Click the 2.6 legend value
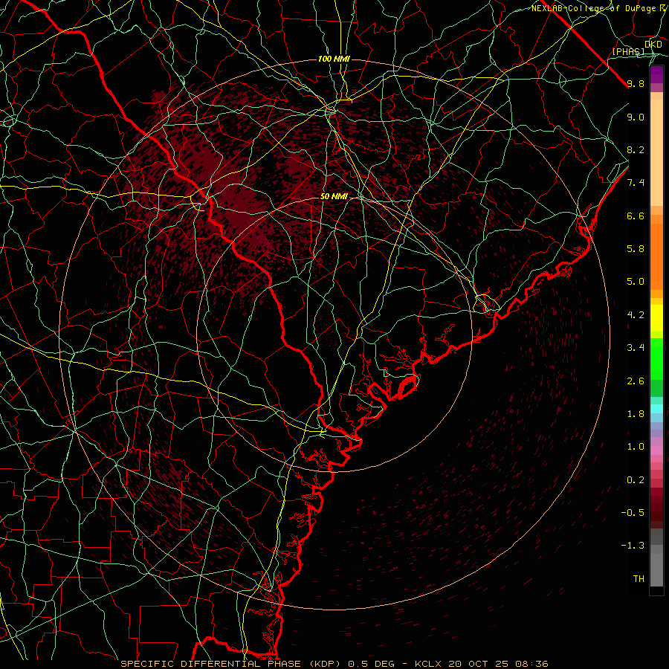669x669 pixels. pyautogui.click(x=636, y=381)
